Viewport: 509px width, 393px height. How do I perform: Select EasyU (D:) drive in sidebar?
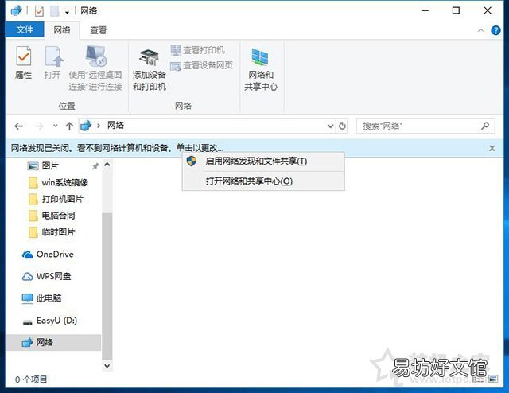pyautogui.click(x=49, y=321)
